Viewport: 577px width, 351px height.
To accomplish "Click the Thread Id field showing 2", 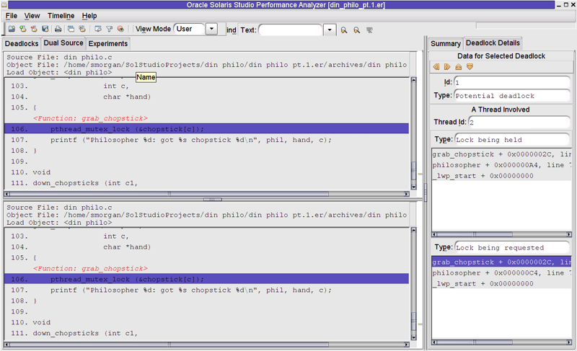I will point(519,122).
